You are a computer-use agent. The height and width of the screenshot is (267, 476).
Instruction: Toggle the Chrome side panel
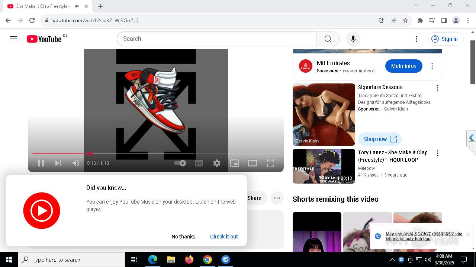point(444,20)
